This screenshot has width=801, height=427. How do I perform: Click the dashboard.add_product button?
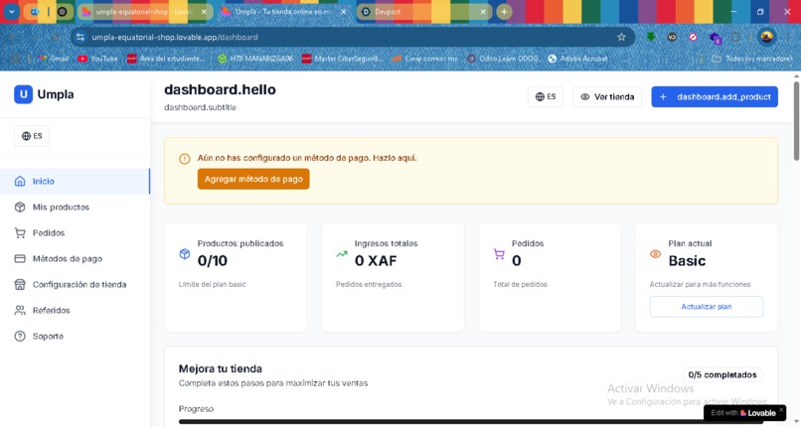coord(715,97)
